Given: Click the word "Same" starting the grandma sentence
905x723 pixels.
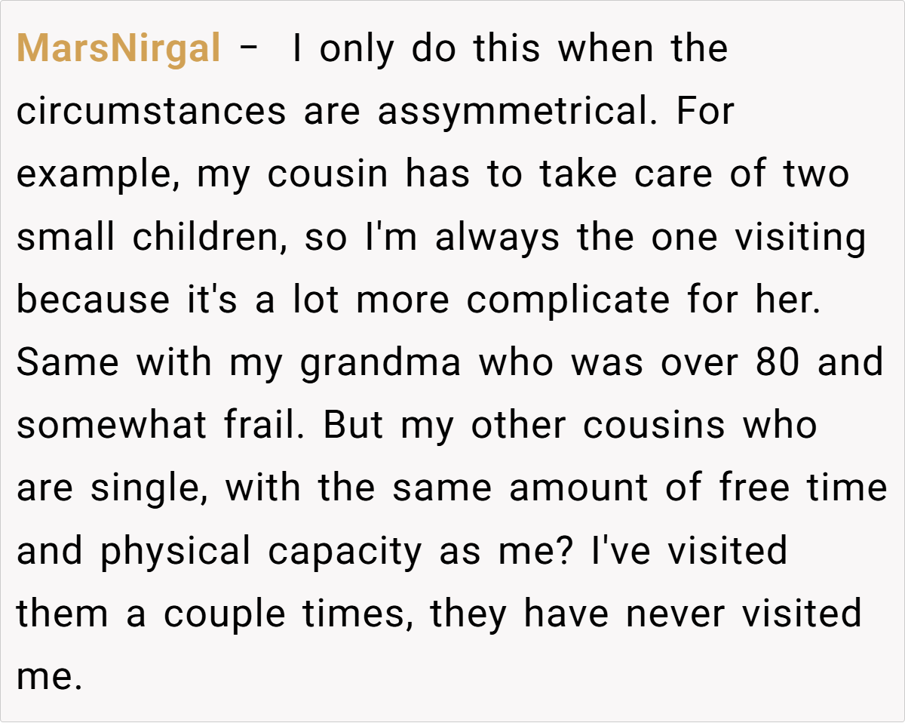Looking at the screenshot, I should coord(67,363).
